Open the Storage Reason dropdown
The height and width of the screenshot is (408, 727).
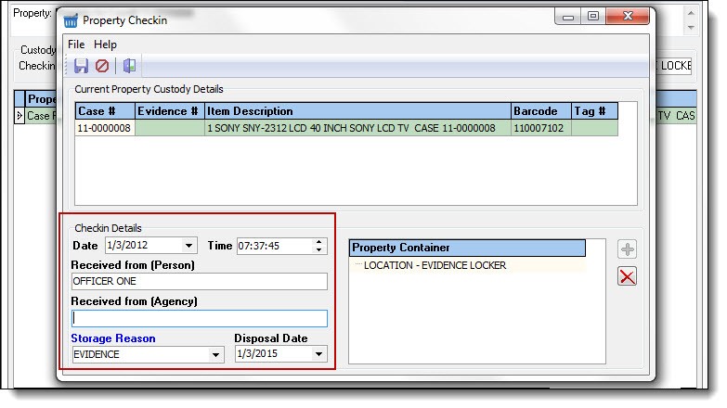click(217, 354)
